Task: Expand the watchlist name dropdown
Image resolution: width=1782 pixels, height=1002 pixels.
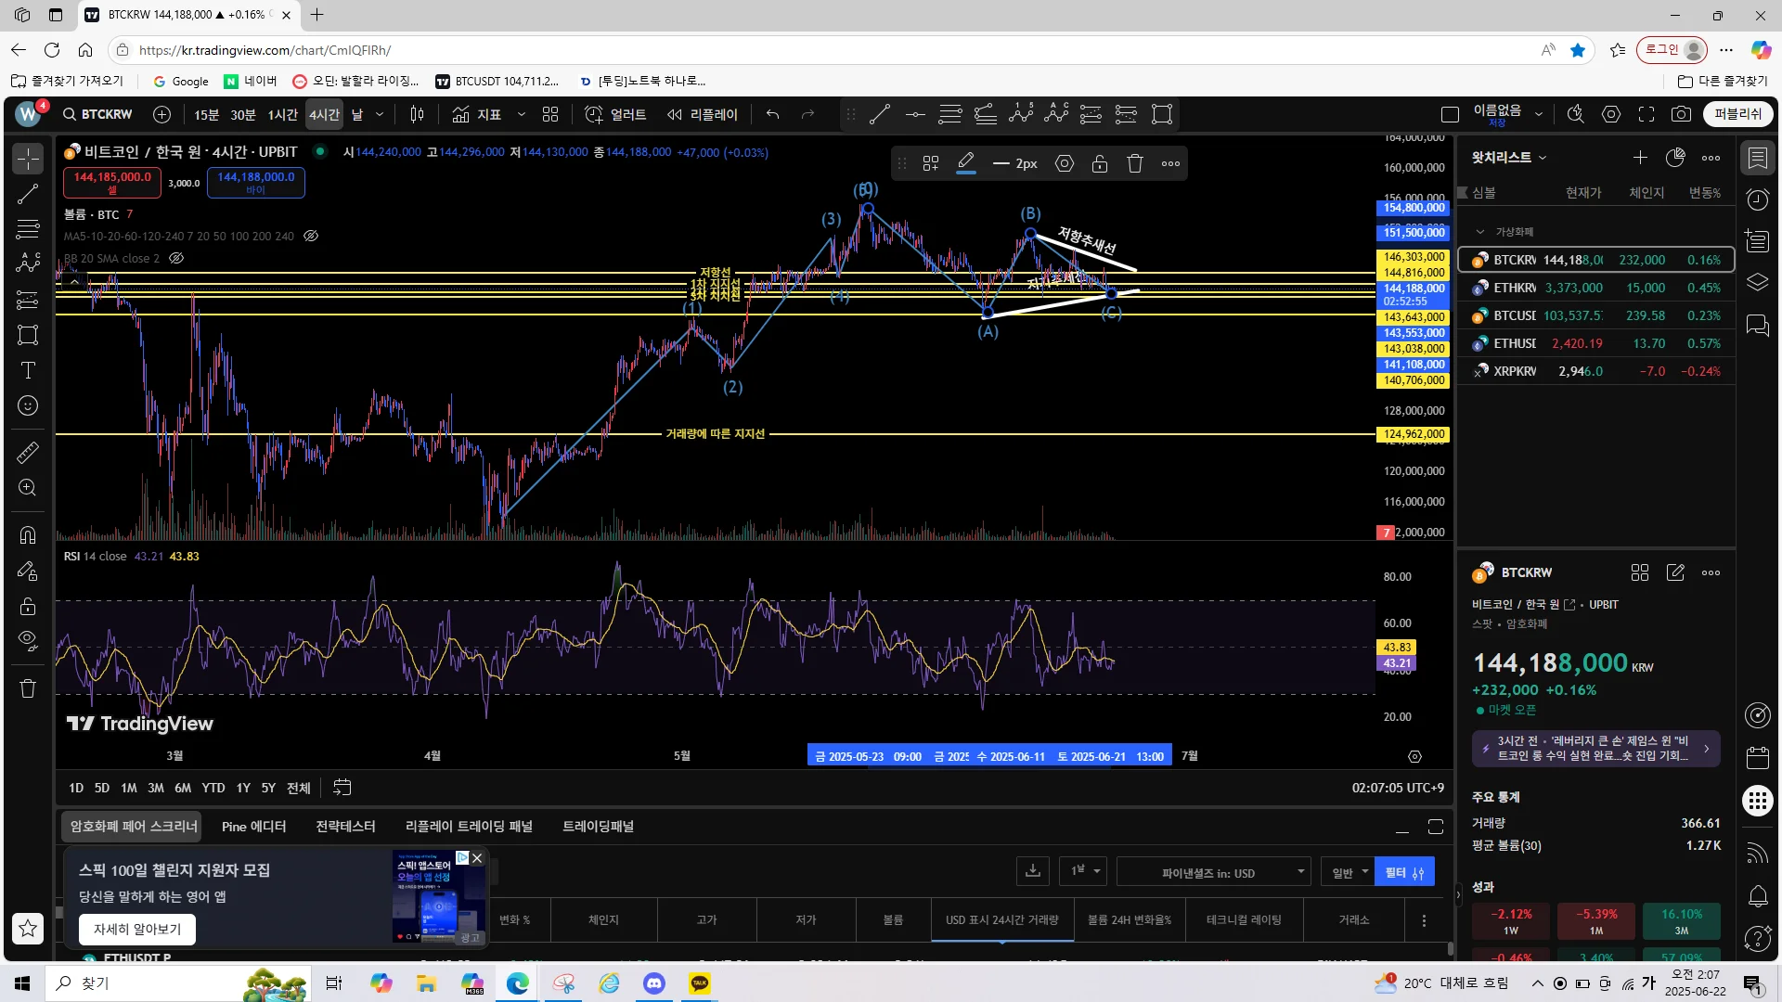Action: (x=1509, y=158)
